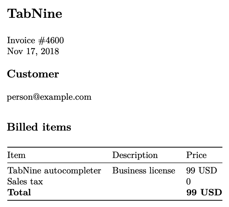Select the Invoice #4600 text
The width and height of the screenshot is (229, 207).
pos(35,40)
